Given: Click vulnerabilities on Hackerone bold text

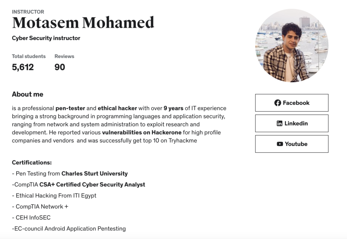Looking at the screenshot, I should tap(142, 132).
